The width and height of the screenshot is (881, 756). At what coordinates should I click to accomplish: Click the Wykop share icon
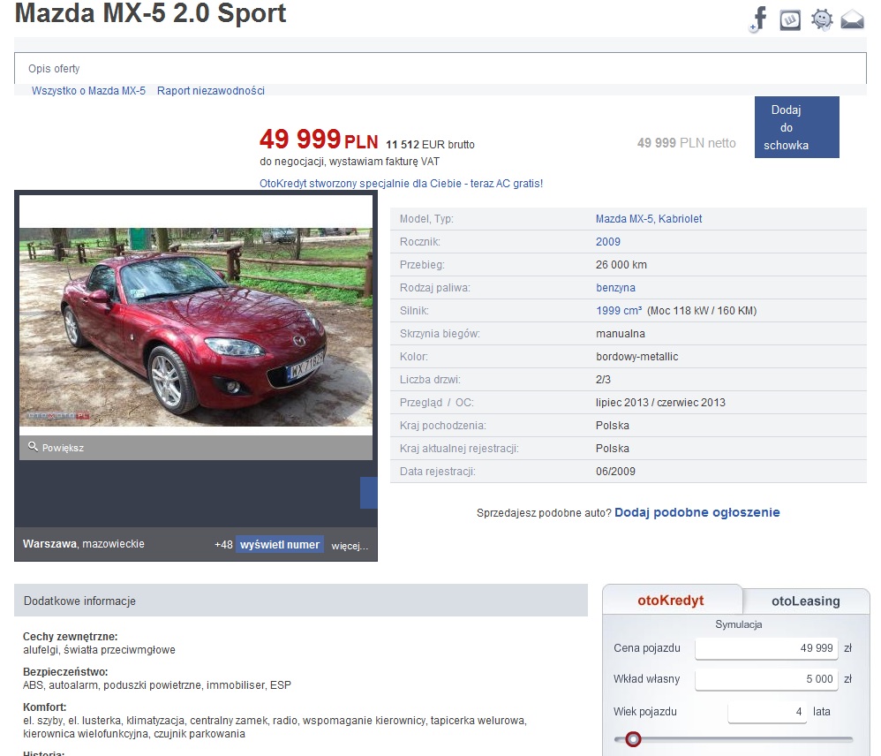click(790, 20)
